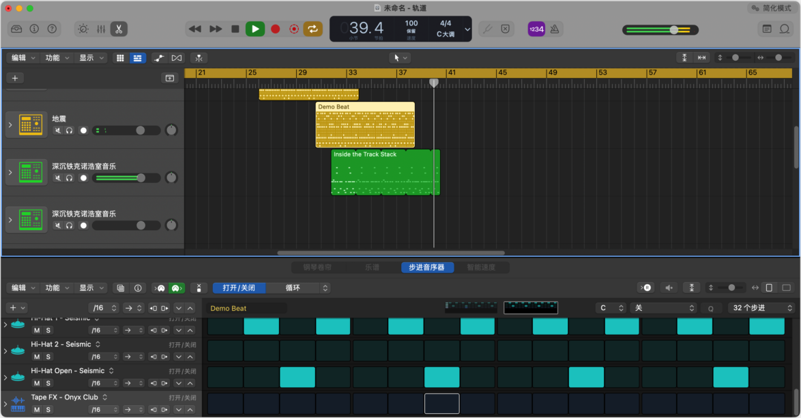Solo the 地震 track with headphones button
The height and width of the screenshot is (418, 801).
coord(70,130)
